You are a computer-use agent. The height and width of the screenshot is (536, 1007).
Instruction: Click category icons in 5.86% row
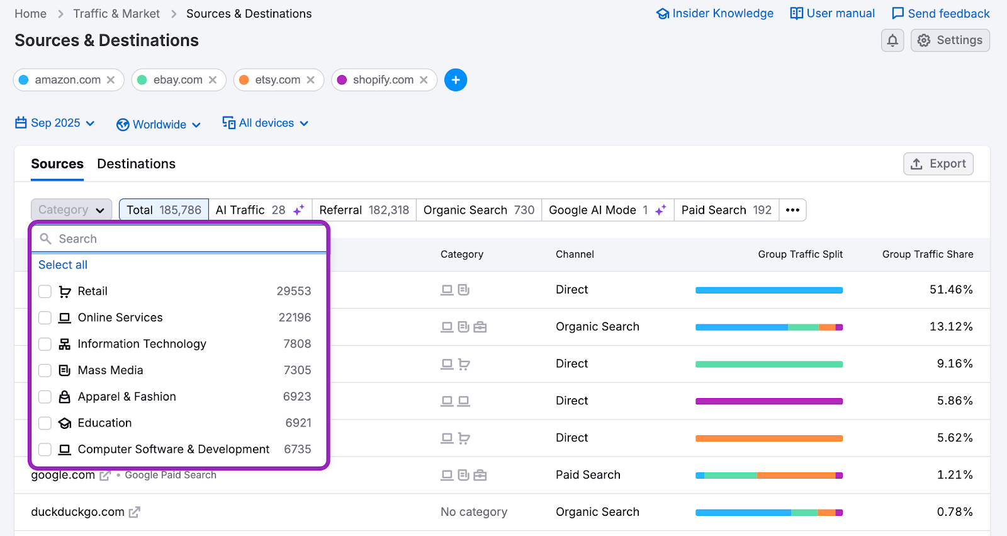pos(455,401)
